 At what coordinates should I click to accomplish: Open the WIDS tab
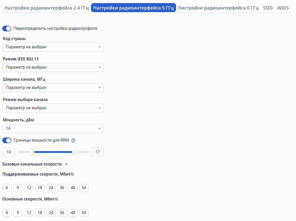tap(283, 8)
